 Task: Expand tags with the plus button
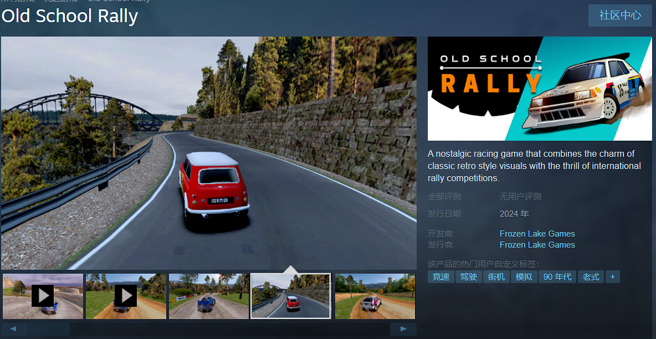pos(612,276)
